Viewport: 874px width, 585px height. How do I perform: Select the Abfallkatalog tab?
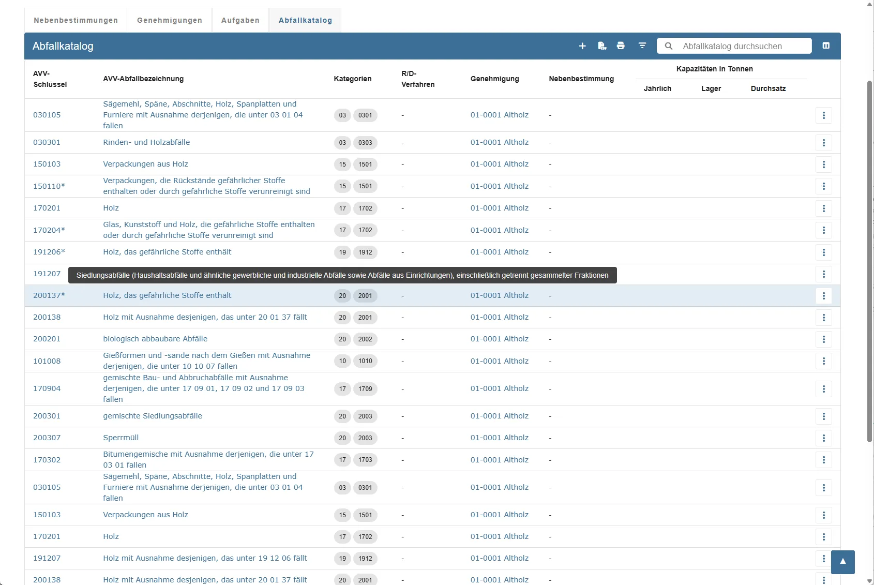(306, 20)
